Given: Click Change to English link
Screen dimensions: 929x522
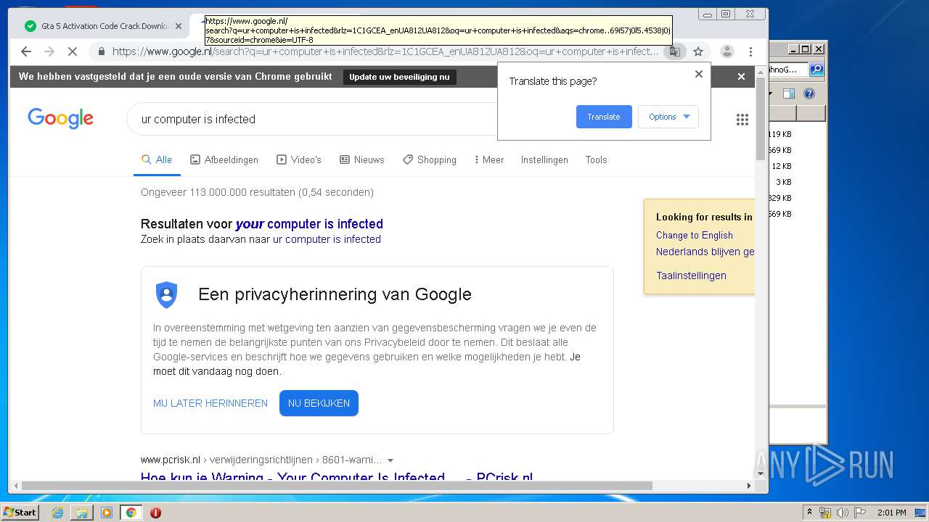Looking at the screenshot, I should pos(695,235).
